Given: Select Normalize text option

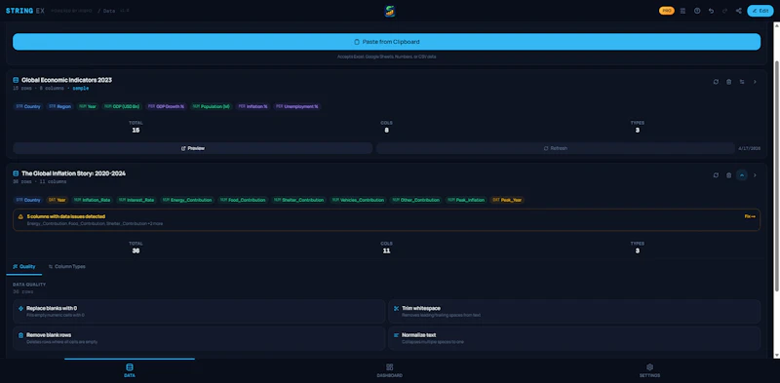Looking at the screenshot, I should point(574,338).
